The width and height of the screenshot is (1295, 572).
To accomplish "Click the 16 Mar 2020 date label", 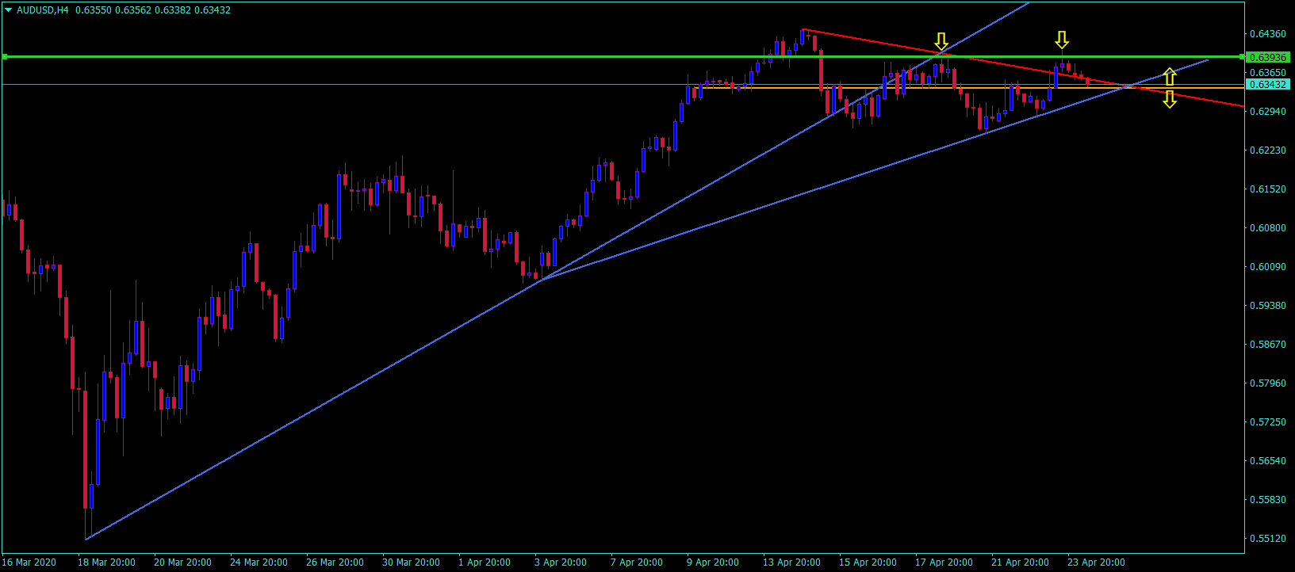I will (x=29, y=562).
